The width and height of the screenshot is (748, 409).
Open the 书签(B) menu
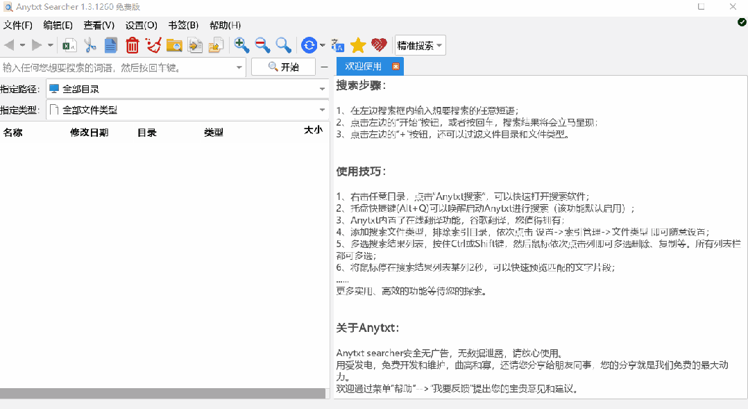coord(183,25)
